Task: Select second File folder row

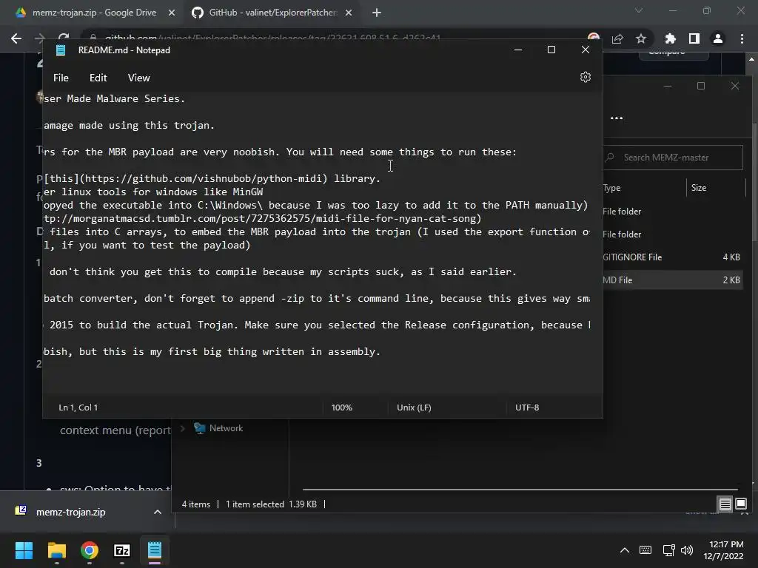Action: (x=672, y=234)
